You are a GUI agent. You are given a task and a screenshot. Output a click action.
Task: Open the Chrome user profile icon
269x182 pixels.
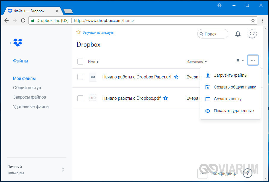pos(219,6)
